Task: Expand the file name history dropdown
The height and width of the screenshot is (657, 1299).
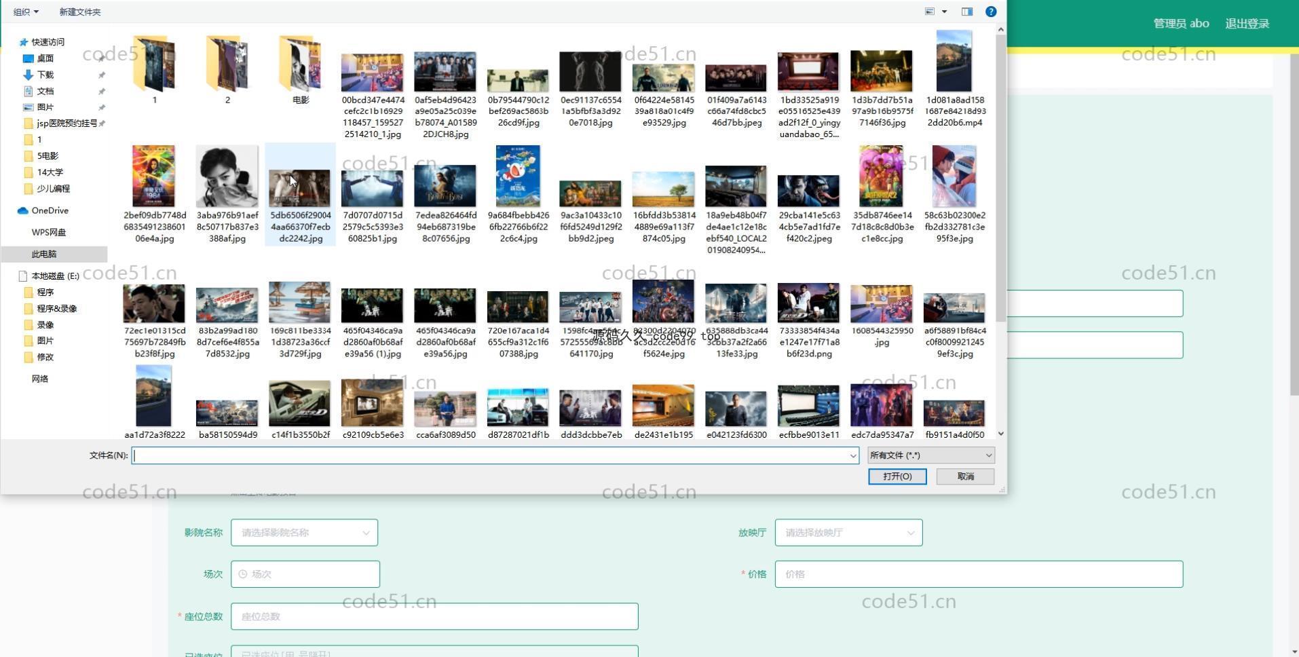Action: click(x=853, y=455)
